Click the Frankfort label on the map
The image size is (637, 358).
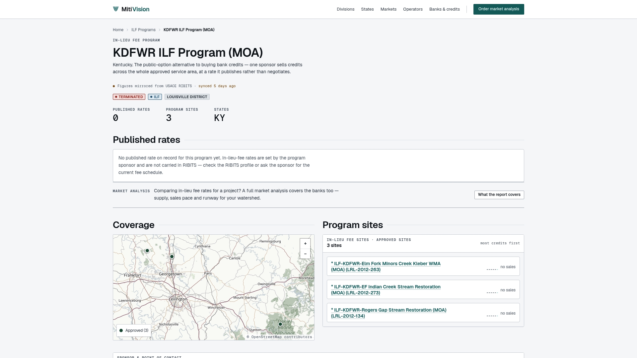[132, 275]
